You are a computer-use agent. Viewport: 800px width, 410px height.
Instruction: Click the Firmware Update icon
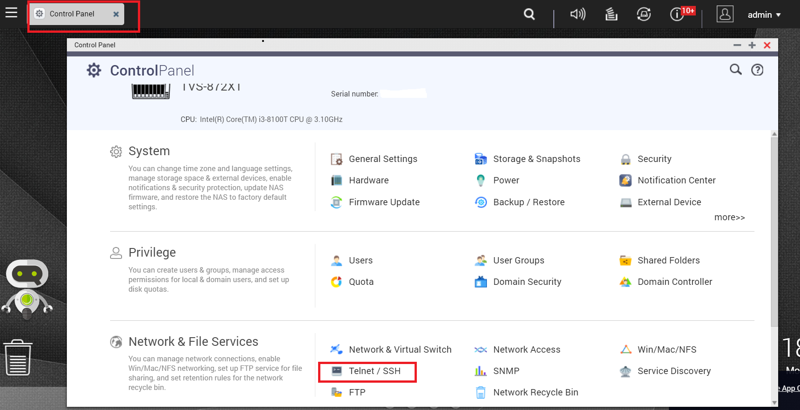(336, 202)
